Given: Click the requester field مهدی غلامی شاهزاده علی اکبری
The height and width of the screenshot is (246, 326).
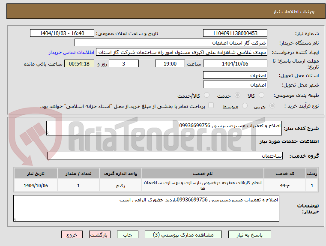Looking at the screenshot, I should (182, 52).
